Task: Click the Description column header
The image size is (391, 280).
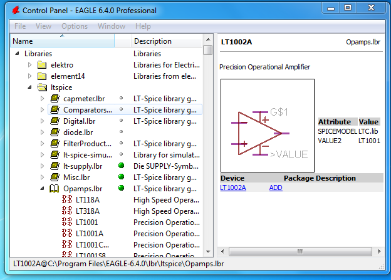Action: coord(166,41)
